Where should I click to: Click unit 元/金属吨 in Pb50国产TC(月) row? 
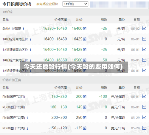coord(118,97)
